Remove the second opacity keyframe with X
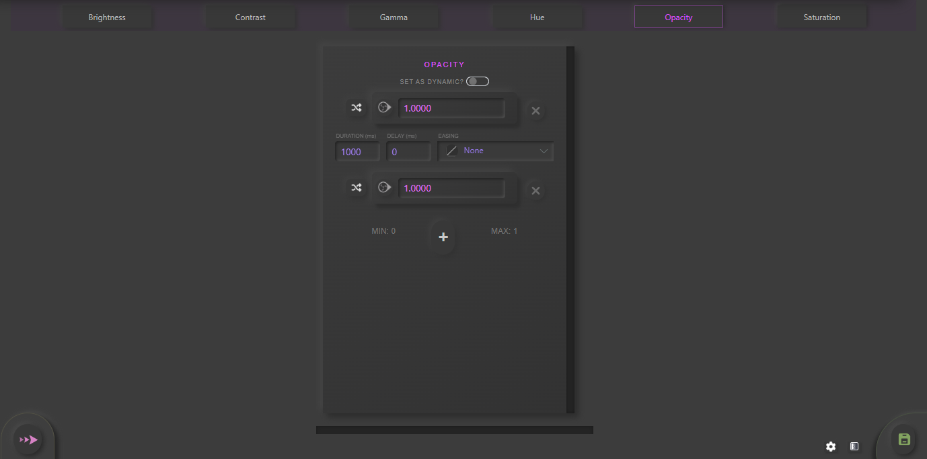927x459 pixels. click(x=535, y=190)
